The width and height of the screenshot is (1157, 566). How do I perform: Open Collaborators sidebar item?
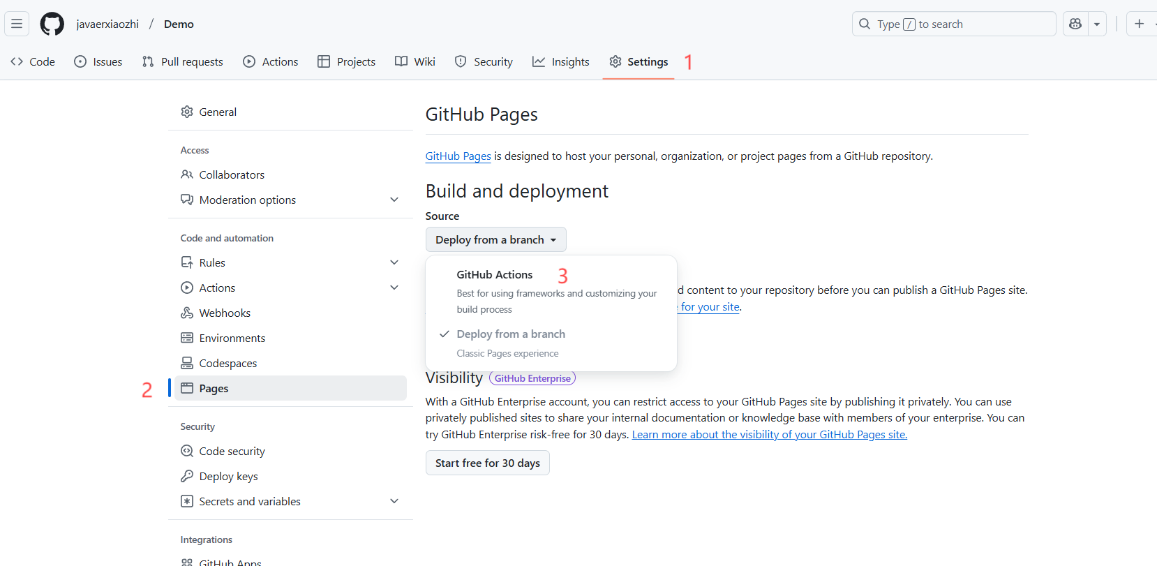(290, 174)
